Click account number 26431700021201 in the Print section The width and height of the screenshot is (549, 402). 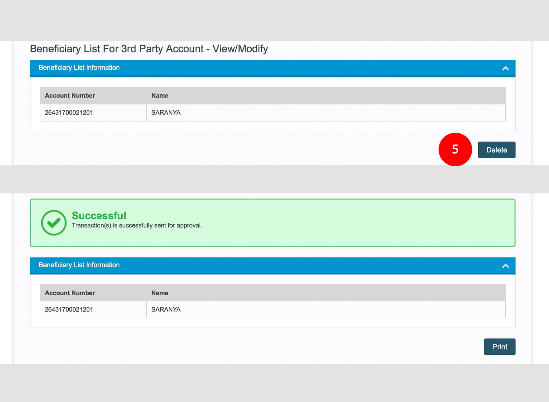pyautogui.click(x=69, y=309)
